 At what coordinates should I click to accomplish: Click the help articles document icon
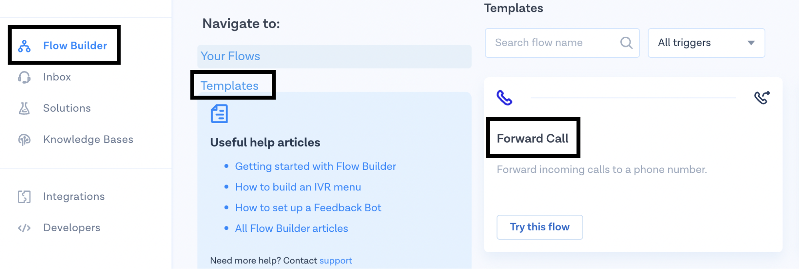(x=219, y=114)
